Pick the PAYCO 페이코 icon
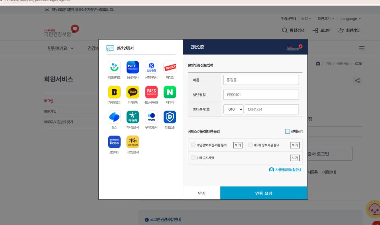Screen dimensions: 380x225 coord(170,67)
